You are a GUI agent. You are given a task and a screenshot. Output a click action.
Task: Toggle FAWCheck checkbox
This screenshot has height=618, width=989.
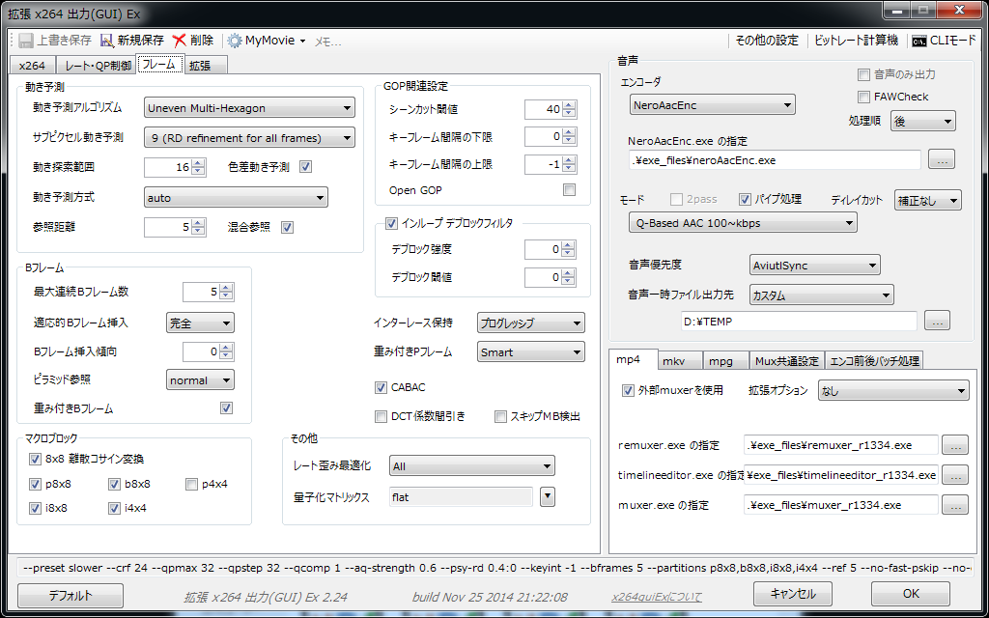(863, 97)
